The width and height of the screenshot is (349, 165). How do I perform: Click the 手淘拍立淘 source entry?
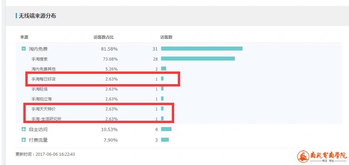tap(41, 99)
